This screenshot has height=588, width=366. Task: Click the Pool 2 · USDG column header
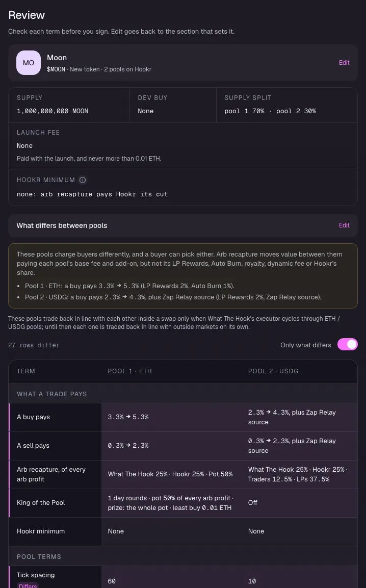coord(273,371)
